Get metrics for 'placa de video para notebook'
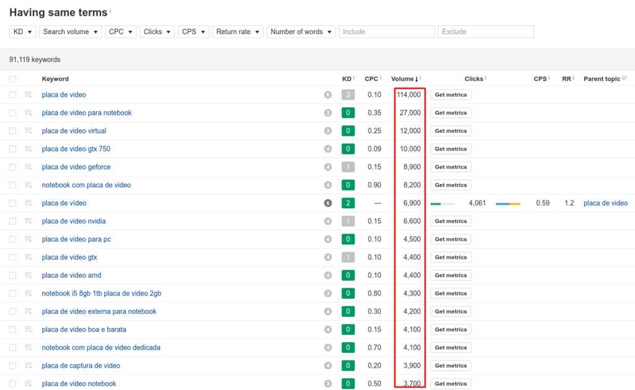 [451, 113]
